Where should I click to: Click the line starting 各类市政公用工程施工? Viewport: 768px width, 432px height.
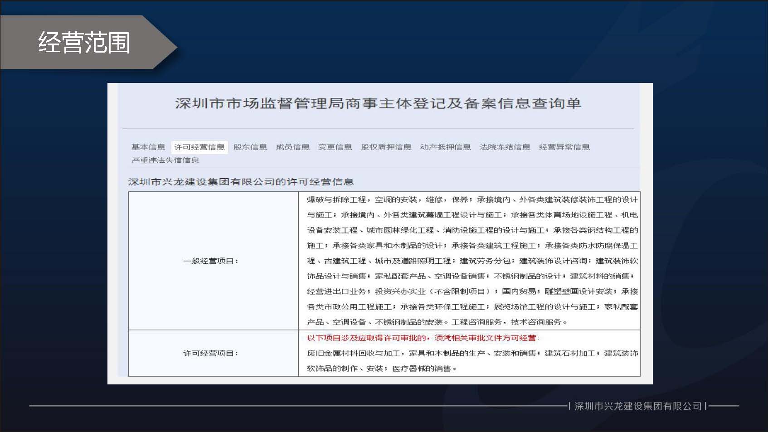click(x=472, y=307)
